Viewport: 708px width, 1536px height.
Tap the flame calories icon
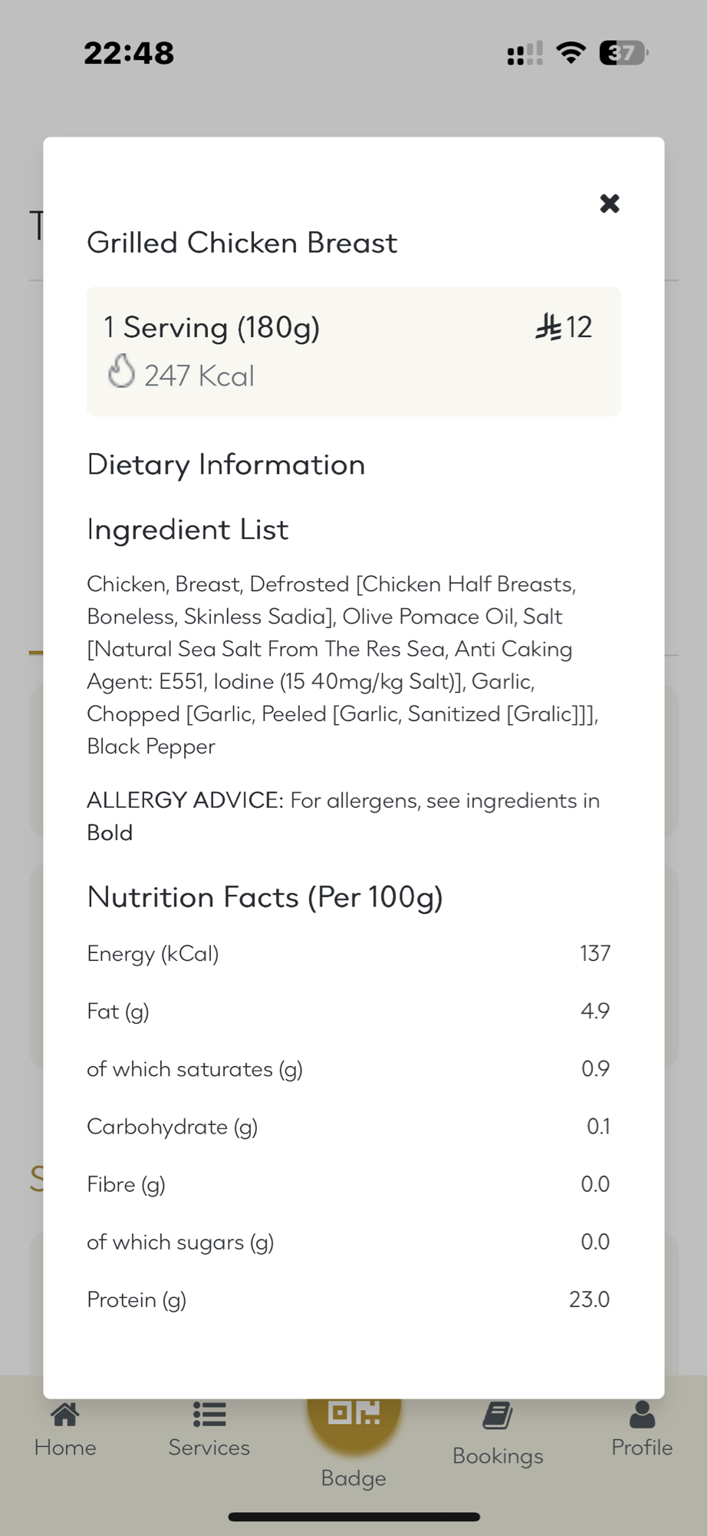(x=121, y=372)
